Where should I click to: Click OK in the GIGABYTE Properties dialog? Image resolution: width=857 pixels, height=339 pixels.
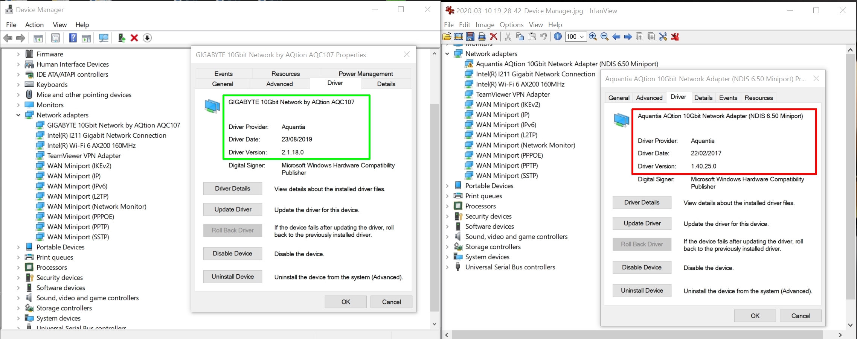click(x=346, y=302)
